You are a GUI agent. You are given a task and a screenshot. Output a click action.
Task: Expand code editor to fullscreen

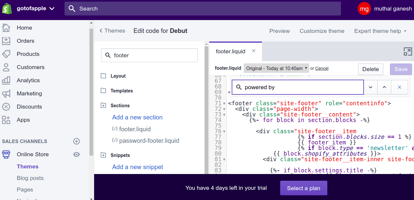pyautogui.click(x=407, y=51)
